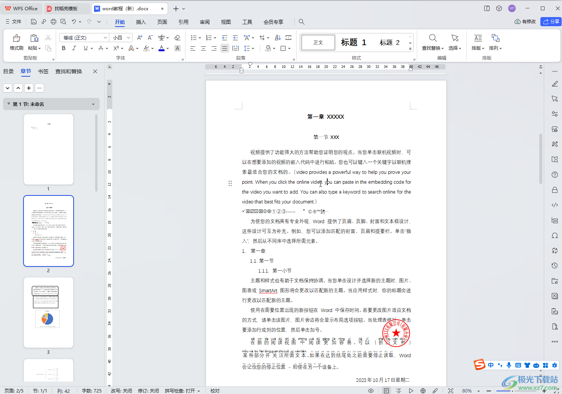Open 查找和替换 navigation tab
The image size is (562, 394).
click(69, 71)
